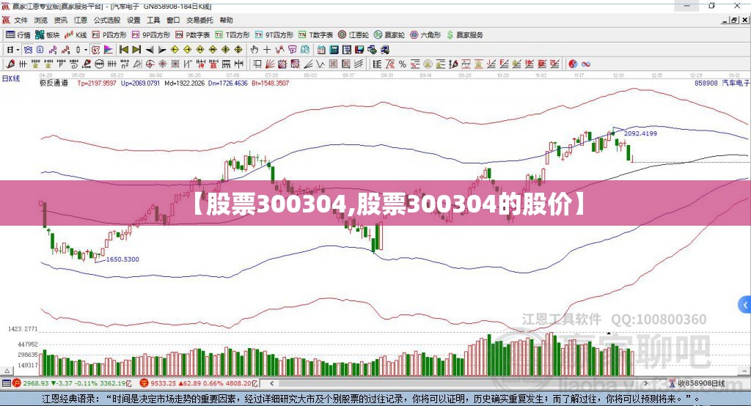
Task: Click the 行情 toolbar button
Action: pyautogui.click(x=18, y=35)
